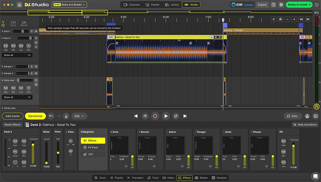321x182 pixels.
Task: Switch to the Playlist view at top
Action: 152,4
